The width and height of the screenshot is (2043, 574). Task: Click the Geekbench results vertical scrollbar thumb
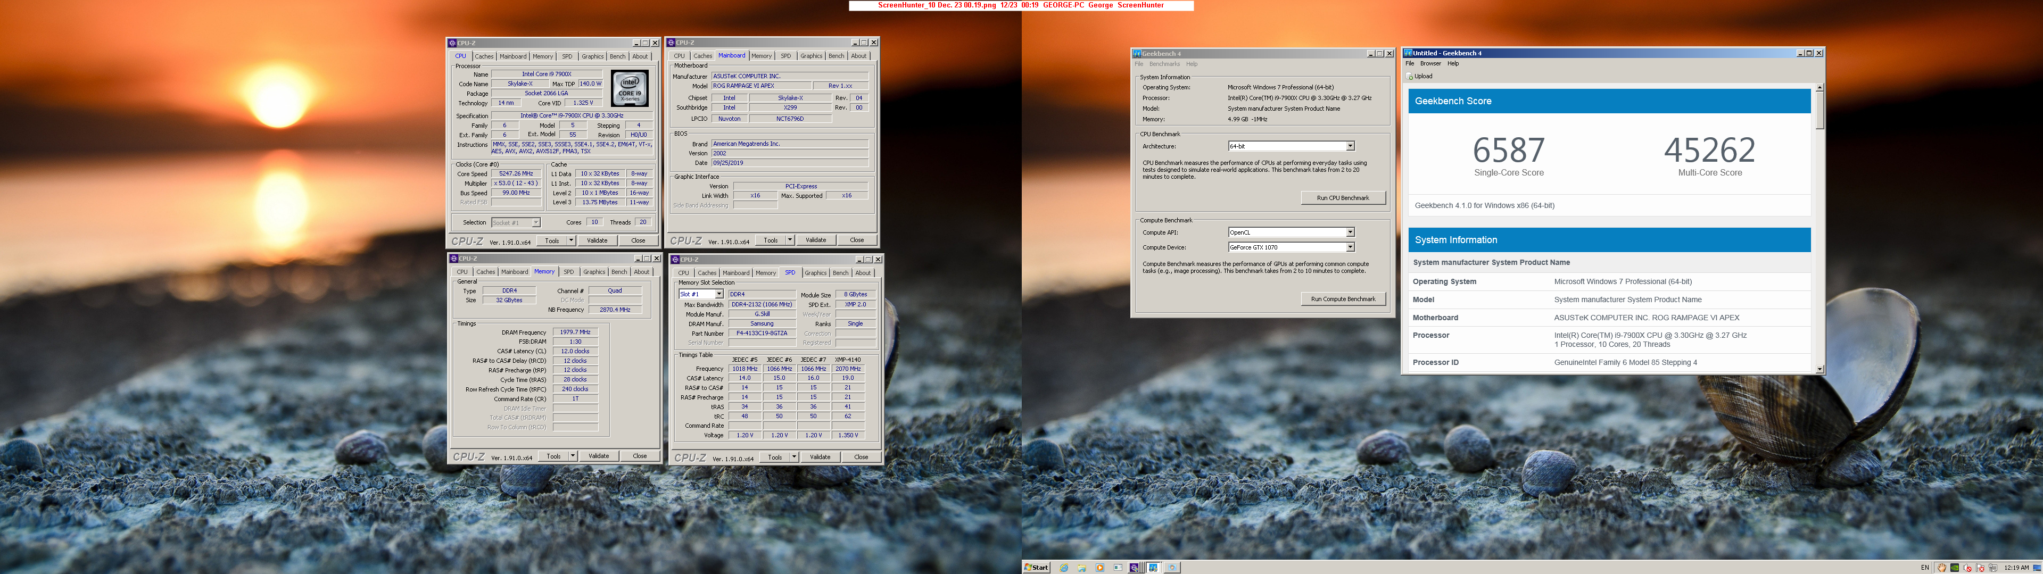(x=1820, y=110)
